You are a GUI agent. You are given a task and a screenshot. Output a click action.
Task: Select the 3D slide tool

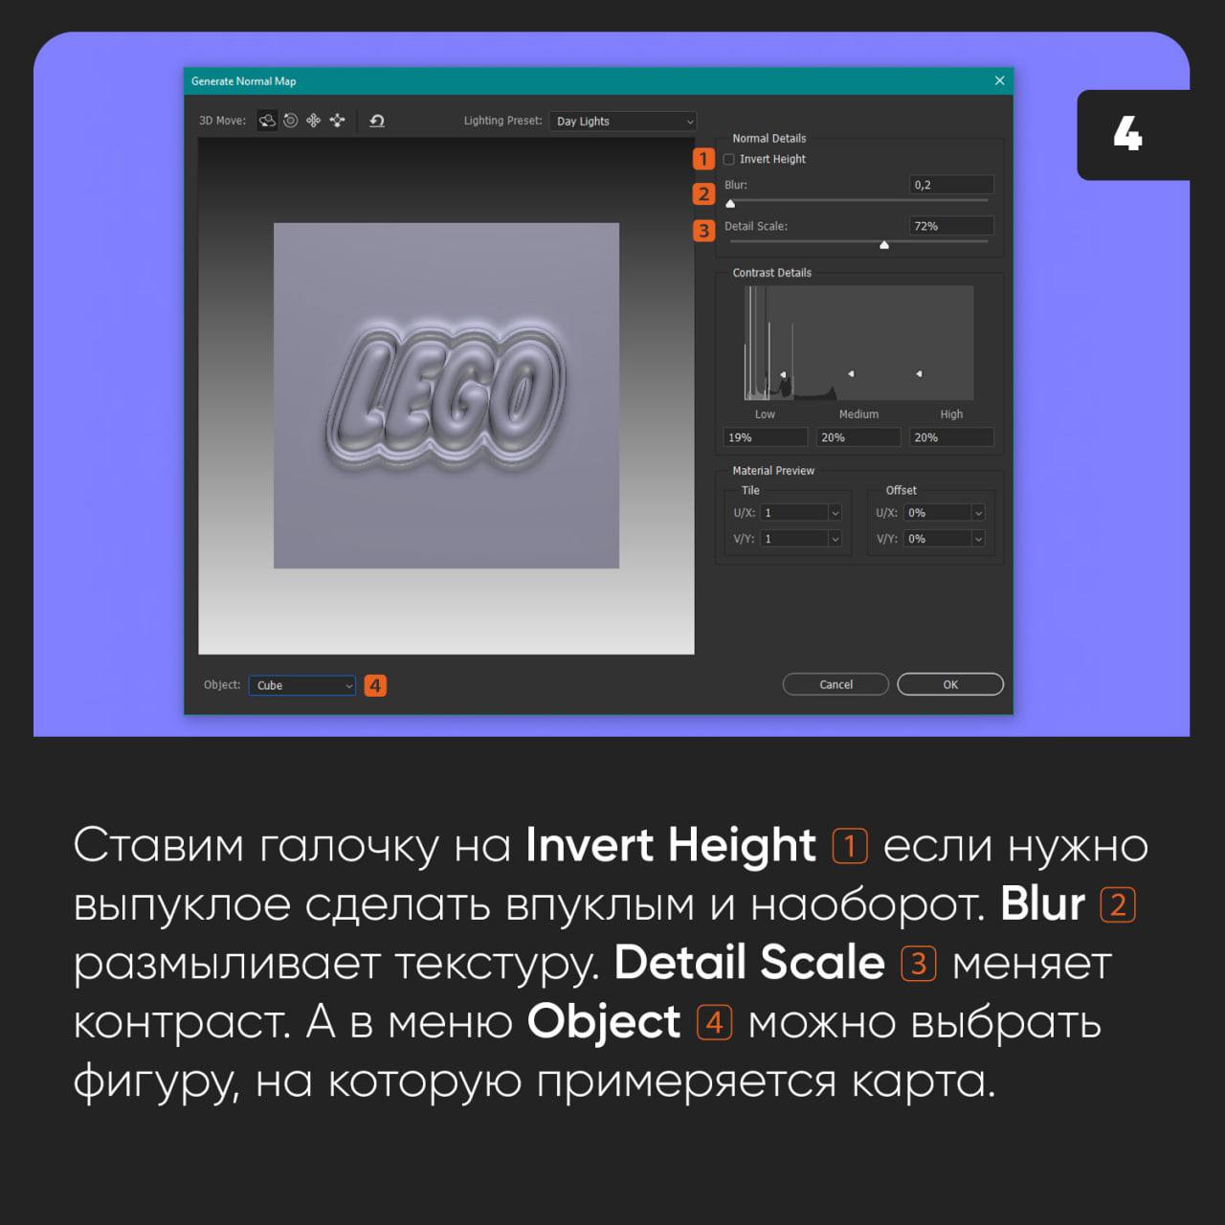(337, 121)
